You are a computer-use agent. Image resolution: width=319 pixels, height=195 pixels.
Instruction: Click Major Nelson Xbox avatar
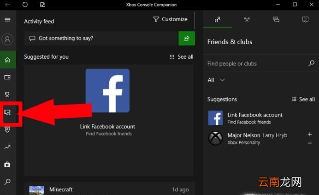(x=215, y=139)
